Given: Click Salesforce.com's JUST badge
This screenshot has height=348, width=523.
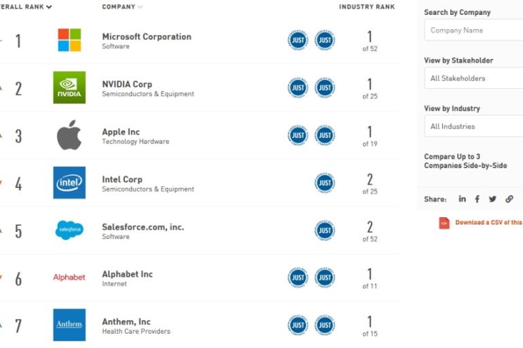Looking at the screenshot, I should click(325, 230).
